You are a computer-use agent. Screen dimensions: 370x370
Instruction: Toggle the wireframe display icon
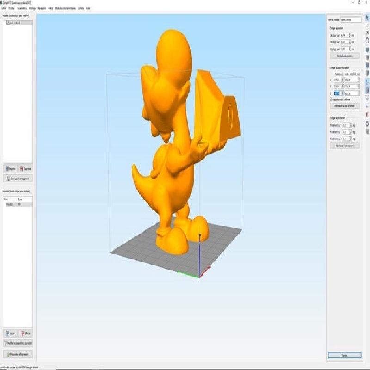[x=367, y=98]
